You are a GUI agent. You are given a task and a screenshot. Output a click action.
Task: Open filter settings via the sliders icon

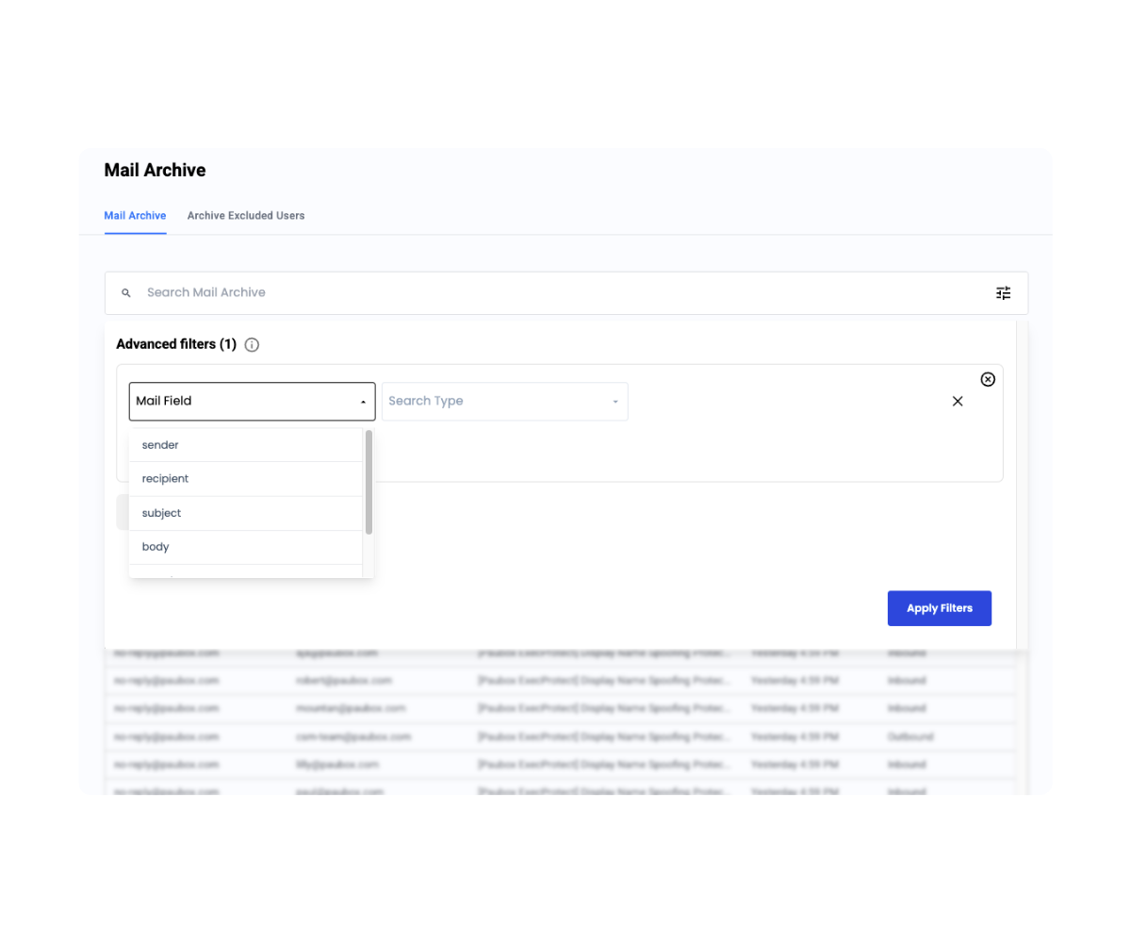[x=1003, y=293]
